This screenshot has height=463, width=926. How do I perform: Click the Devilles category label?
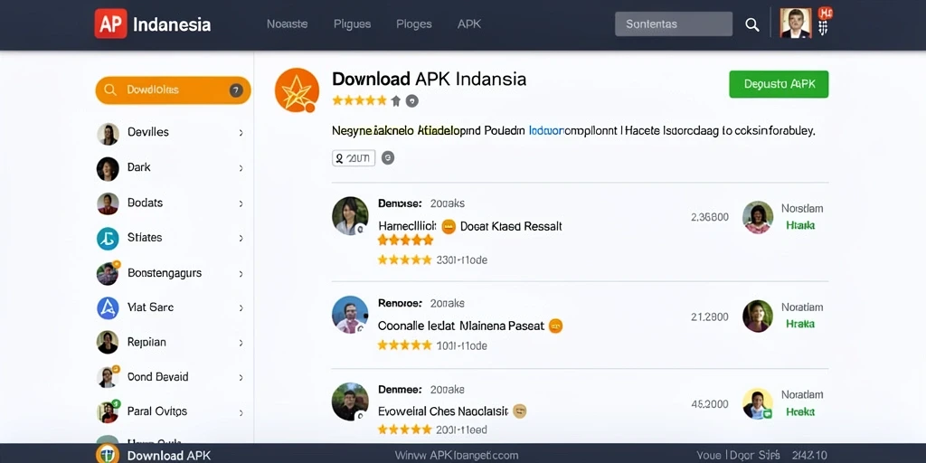[148, 132]
